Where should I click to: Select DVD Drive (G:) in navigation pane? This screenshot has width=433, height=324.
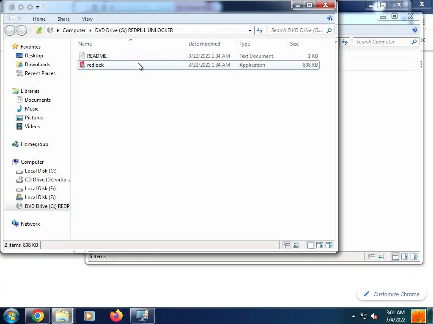tap(47, 206)
